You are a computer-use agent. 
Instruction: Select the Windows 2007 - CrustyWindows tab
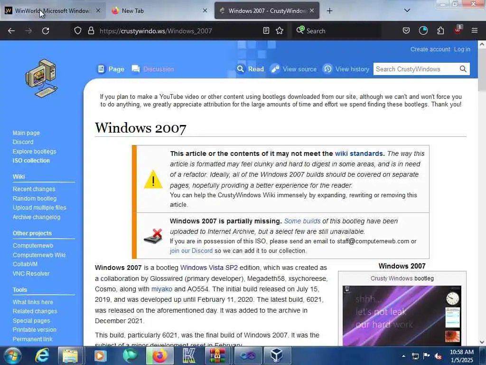[267, 10]
